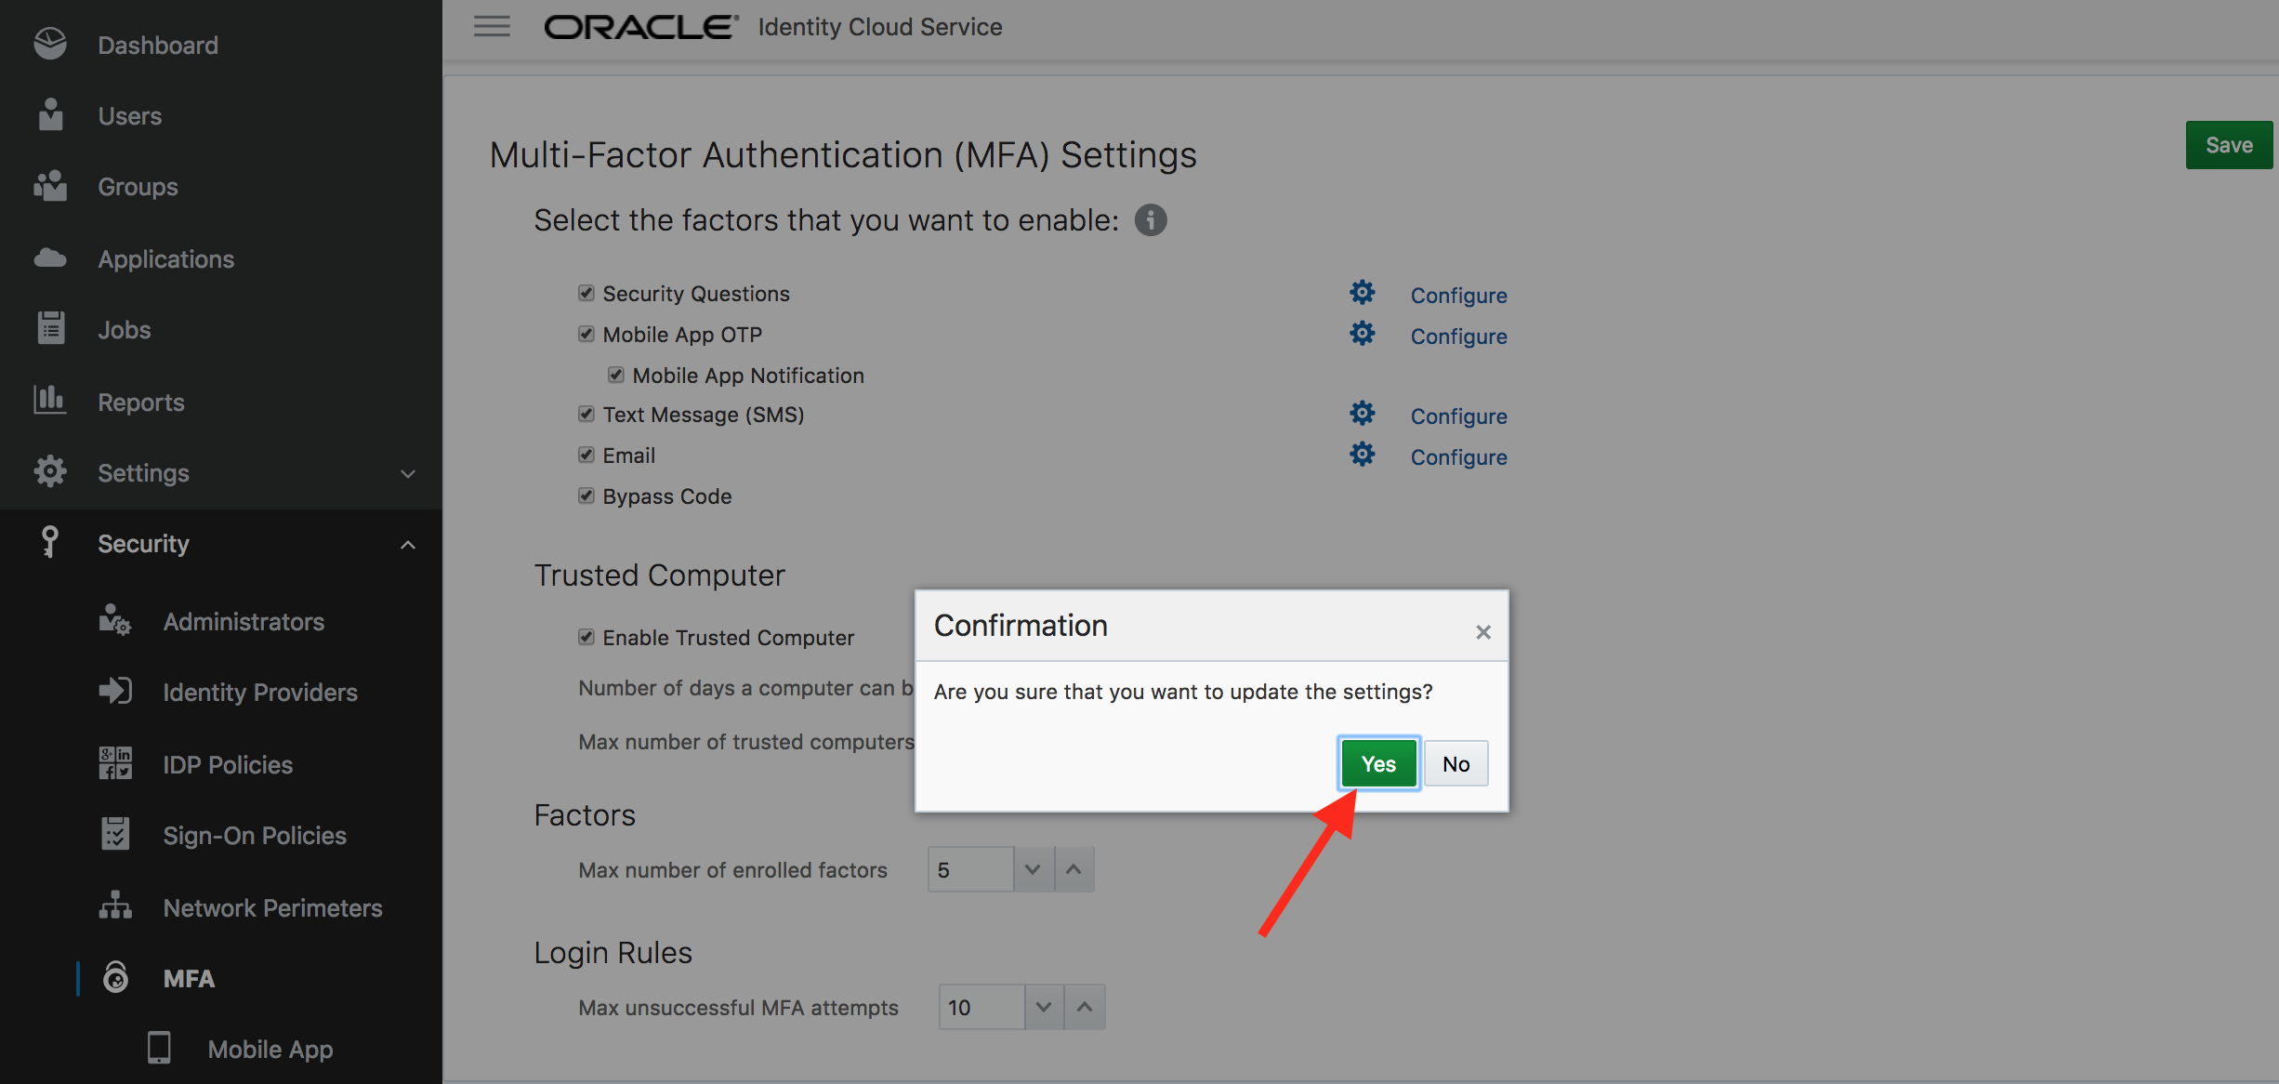This screenshot has width=2279, height=1084.
Task: Click the Groups people icon
Action: pyautogui.click(x=50, y=185)
